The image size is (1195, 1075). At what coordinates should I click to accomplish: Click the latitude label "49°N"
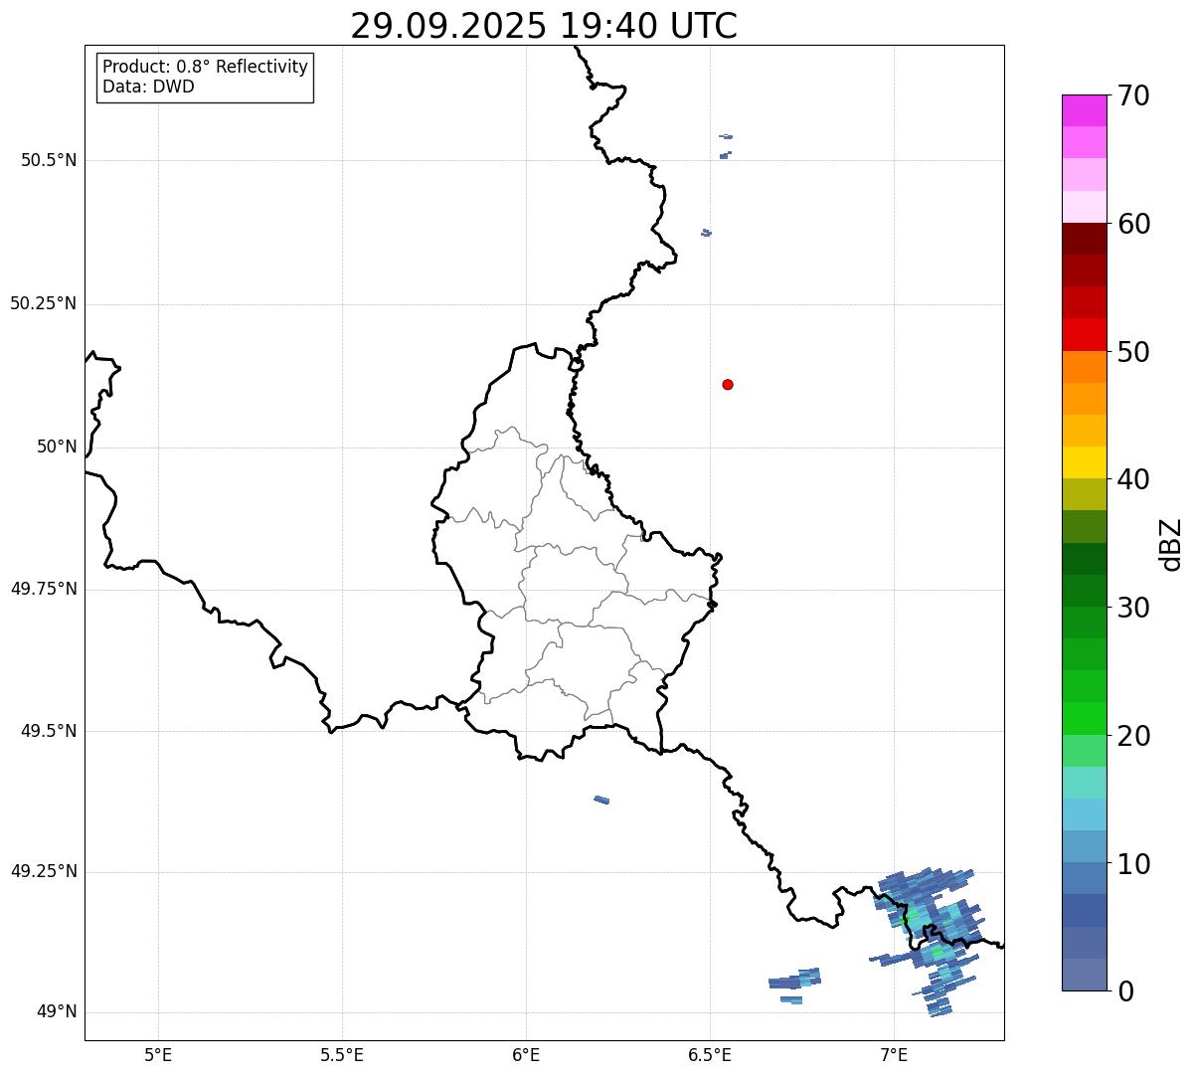(x=57, y=1012)
